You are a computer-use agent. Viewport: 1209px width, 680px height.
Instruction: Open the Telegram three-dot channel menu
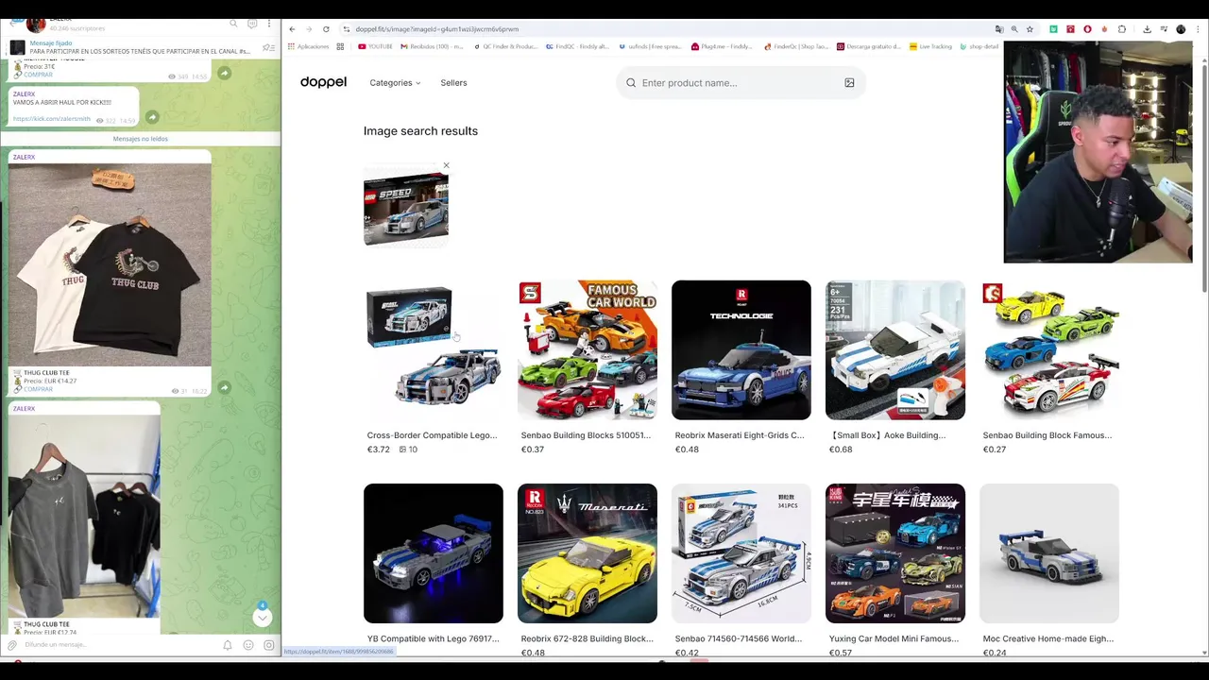(x=269, y=23)
